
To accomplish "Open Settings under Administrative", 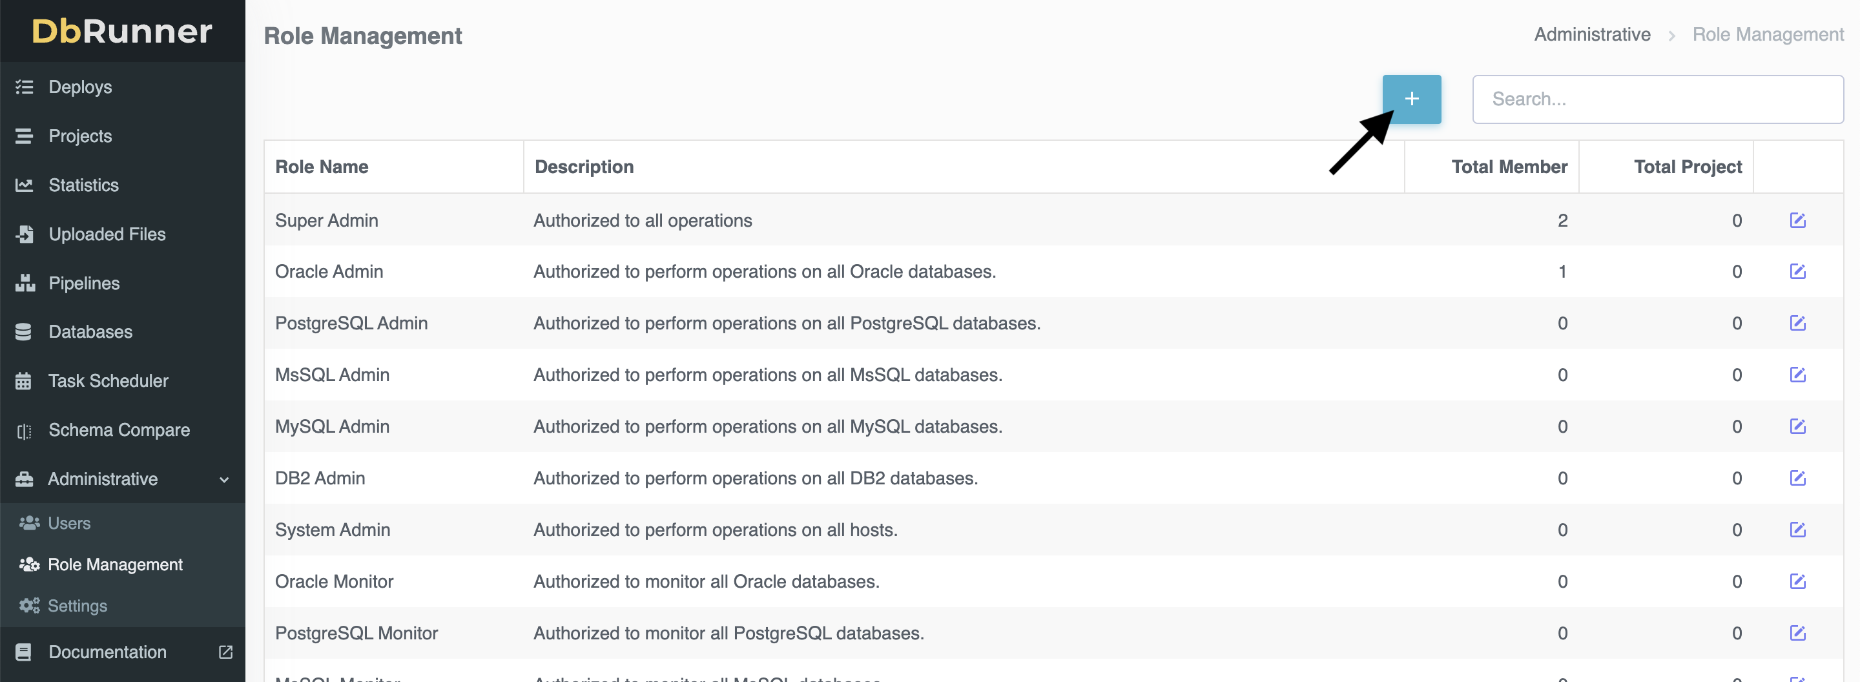I will [x=77, y=606].
